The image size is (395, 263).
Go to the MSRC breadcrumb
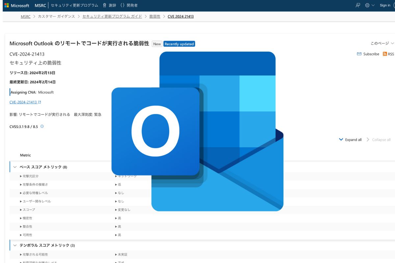[25, 16]
